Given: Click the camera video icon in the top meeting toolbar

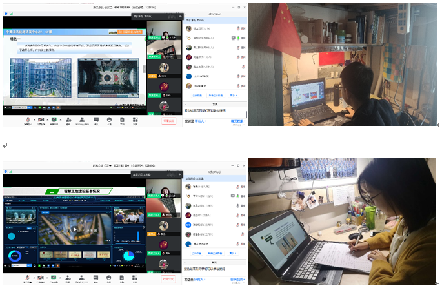Looking at the screenshot, I should pos(42,119).
